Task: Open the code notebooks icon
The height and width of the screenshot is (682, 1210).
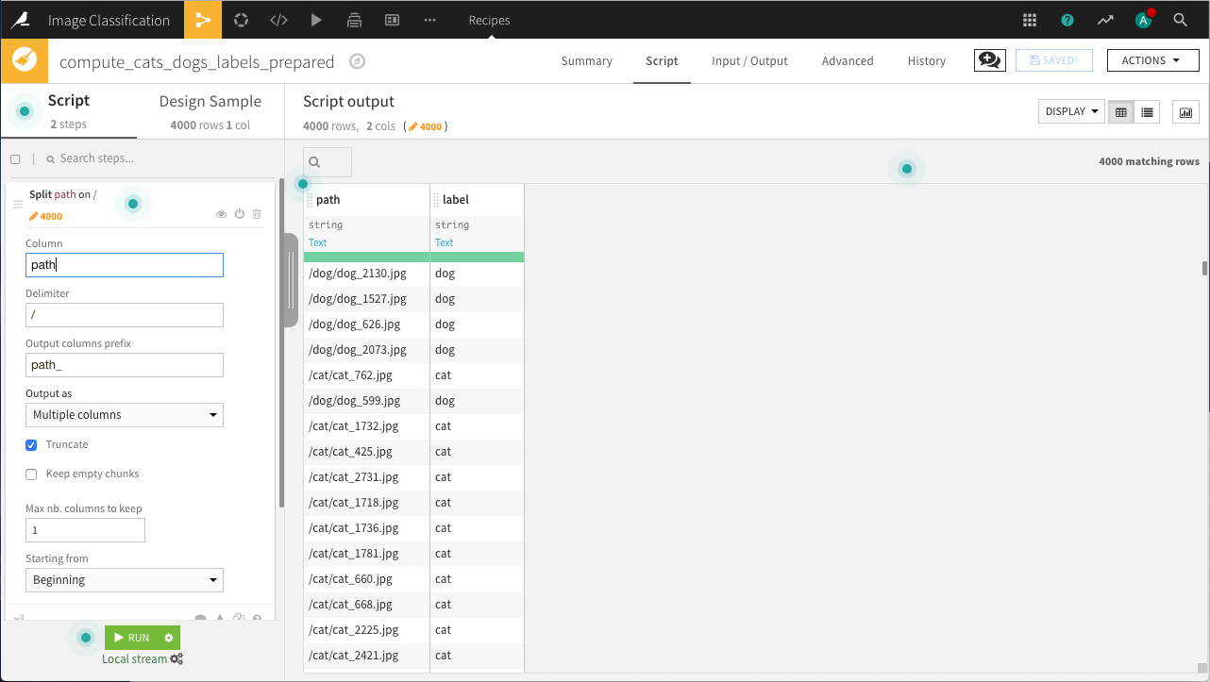Action: pos(278,20)
